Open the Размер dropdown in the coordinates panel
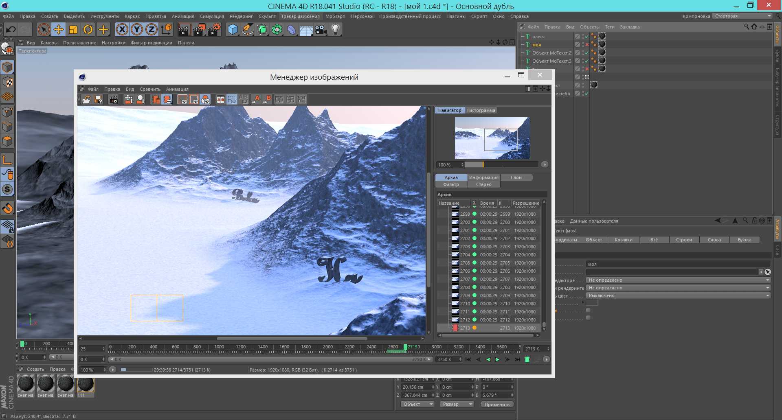 point(457,405)
